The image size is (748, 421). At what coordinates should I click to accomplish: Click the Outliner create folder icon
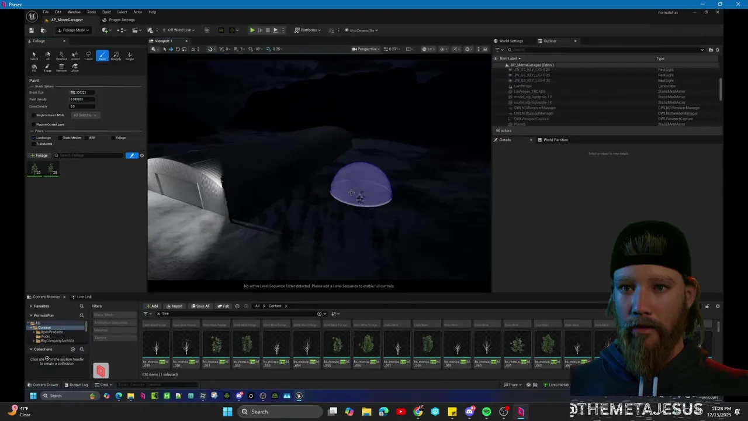[x=711, y=50]
